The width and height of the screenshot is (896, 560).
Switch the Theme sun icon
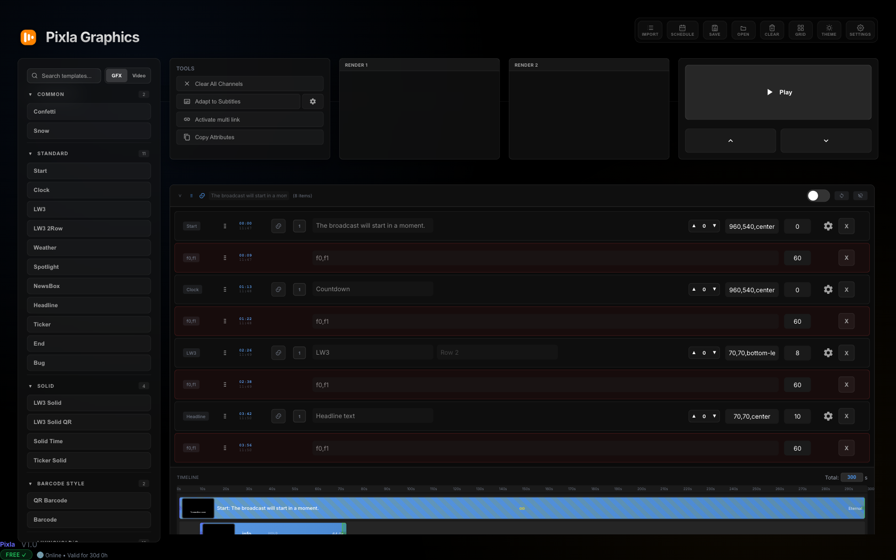click(x=829, y=30)
